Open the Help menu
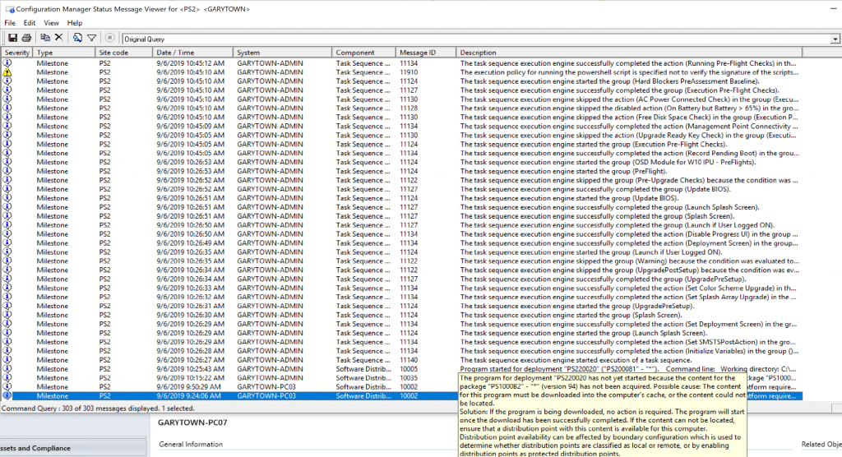The width and height of the screenshot is (842, 457). coord(75,23)
